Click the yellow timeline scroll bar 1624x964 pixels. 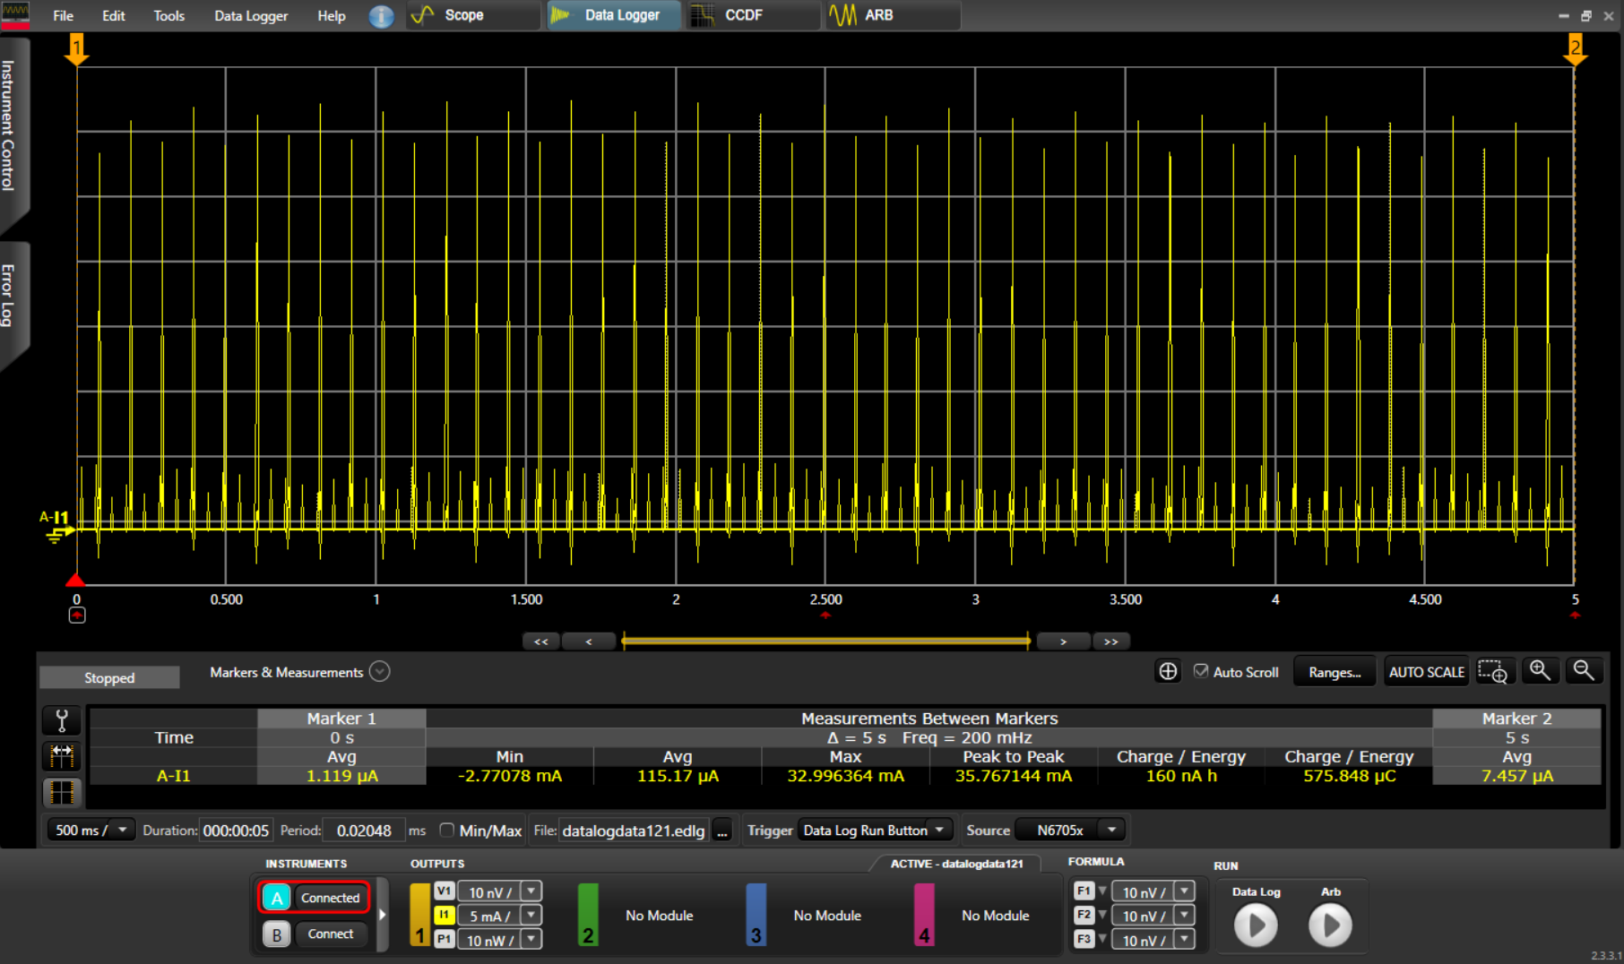coord(825,641)
